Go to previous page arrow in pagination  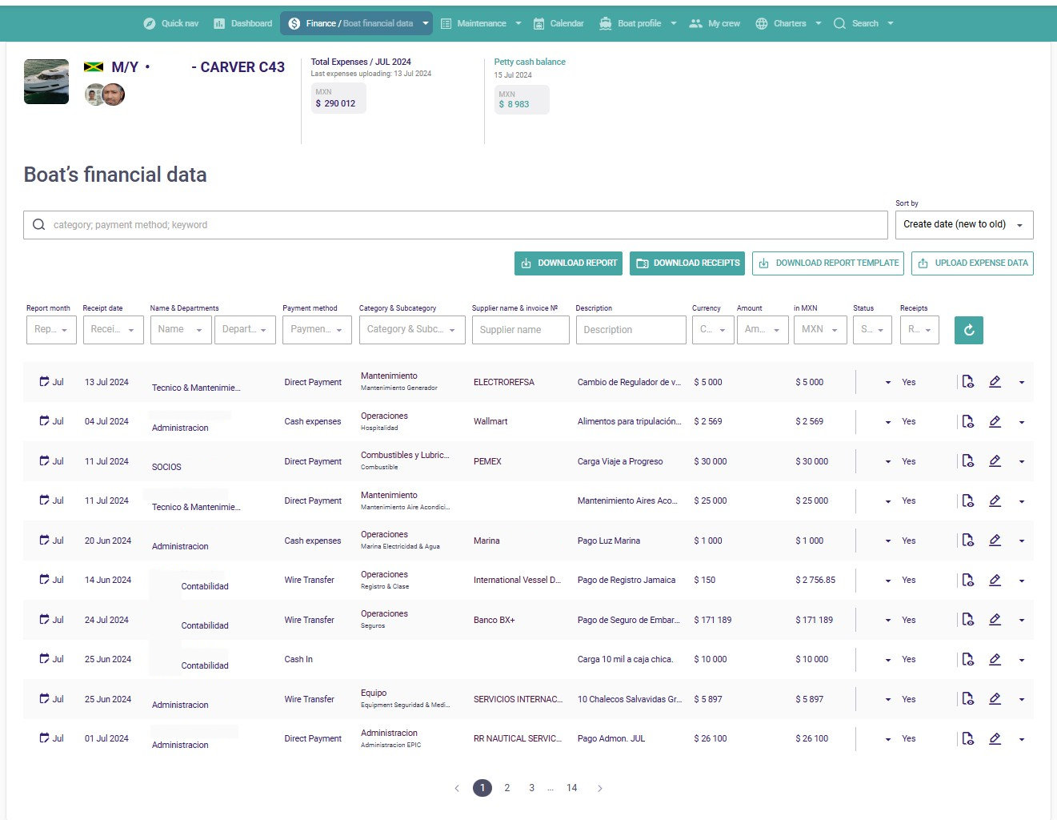[x=457, y=789]
